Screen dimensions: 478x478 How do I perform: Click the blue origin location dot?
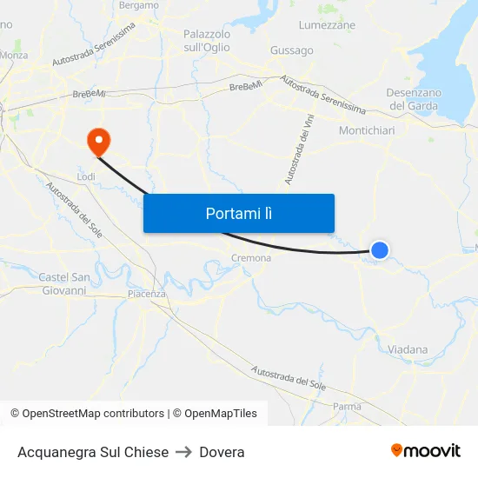[x=380, y=250]
